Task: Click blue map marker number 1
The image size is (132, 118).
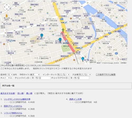Action: tap(83, 59)
